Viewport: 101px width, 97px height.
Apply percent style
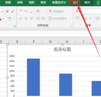86,18
